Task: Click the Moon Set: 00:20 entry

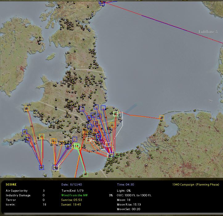Action: click(129, 209)
